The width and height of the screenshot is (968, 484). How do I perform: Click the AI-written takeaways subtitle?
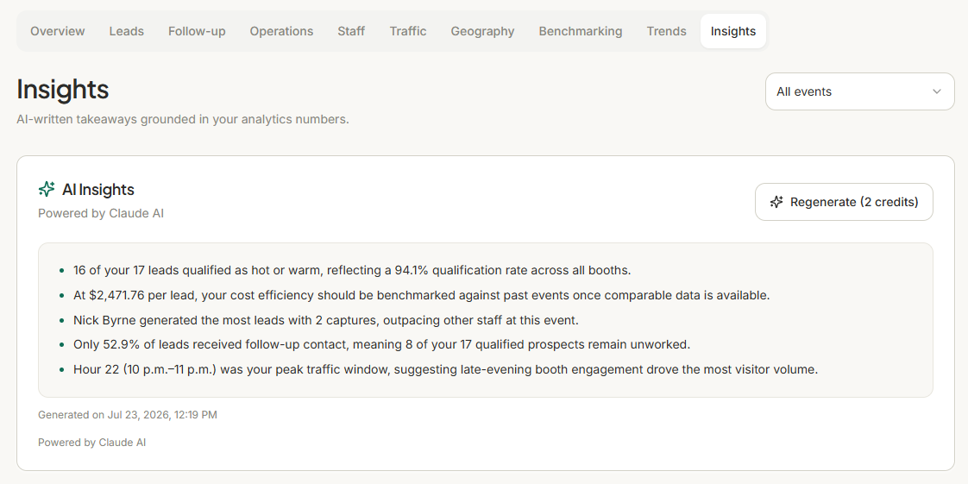183,119
